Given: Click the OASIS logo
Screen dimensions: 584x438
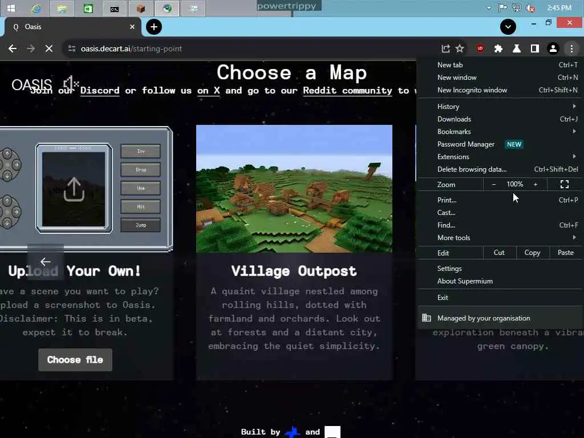Looking at the screenshot, I should pyautogui.click(x=32, y=85).
